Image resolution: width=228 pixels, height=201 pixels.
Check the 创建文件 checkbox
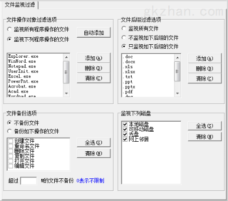click(x=11, y=141)
